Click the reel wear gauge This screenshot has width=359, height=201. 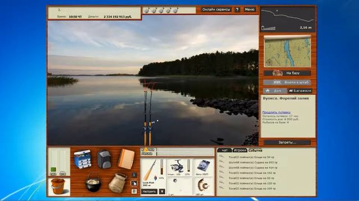pos(188,165)
